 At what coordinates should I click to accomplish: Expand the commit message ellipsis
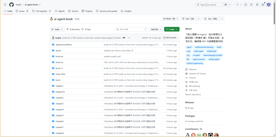coord(124,38)
